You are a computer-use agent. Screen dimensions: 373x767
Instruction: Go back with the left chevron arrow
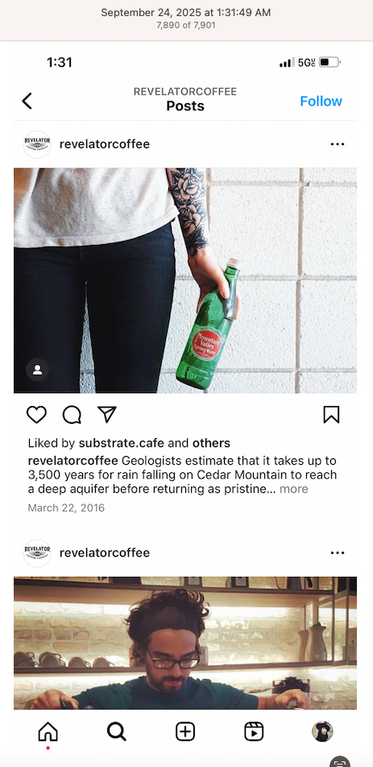[27, 102]
